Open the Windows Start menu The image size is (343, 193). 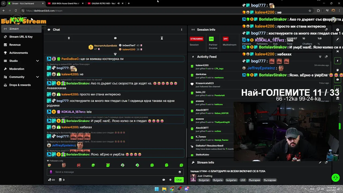tap(156, 189)
